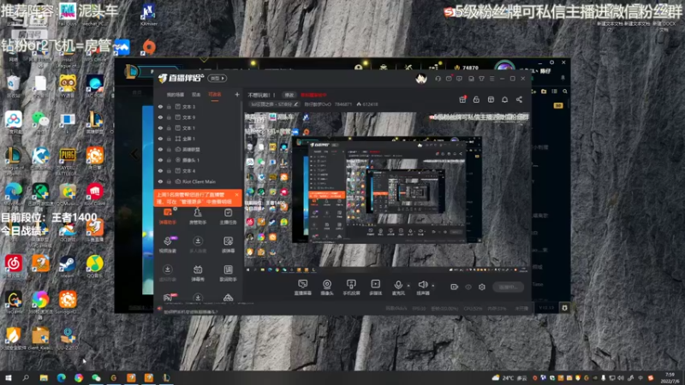
Task: Click search icon in League friends panel
Action: pos(565,92)
